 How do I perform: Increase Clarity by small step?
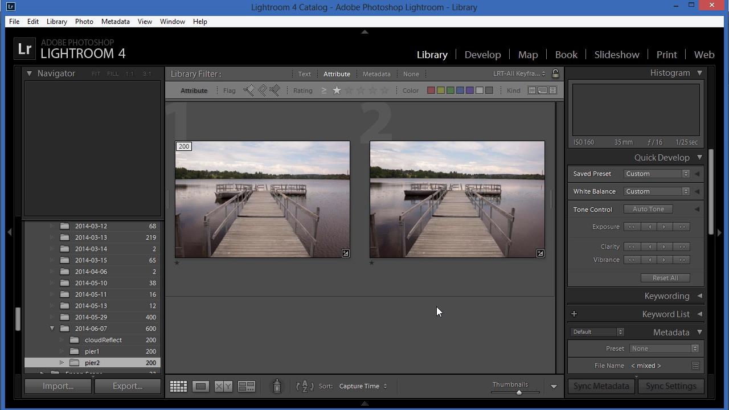tap(664, 247)
